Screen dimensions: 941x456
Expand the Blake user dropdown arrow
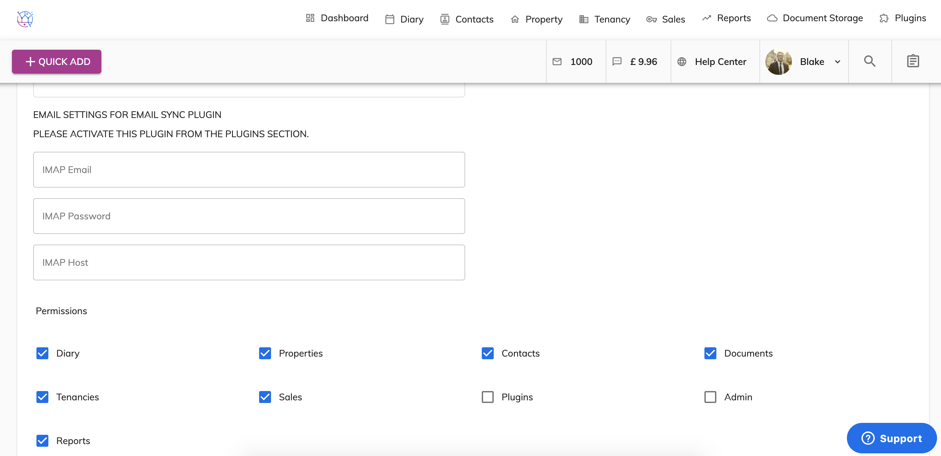[x=838, y=62]
